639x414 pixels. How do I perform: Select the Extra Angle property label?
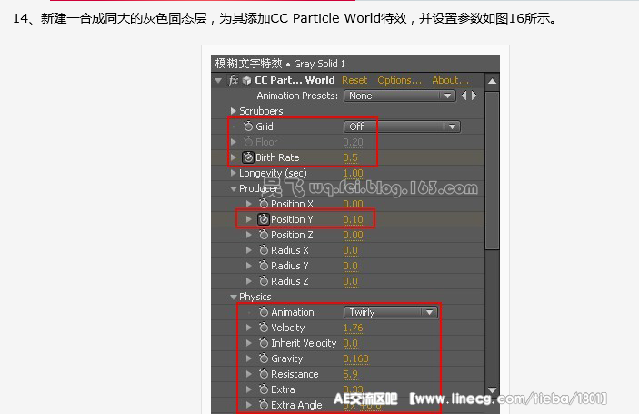(296, 405)
